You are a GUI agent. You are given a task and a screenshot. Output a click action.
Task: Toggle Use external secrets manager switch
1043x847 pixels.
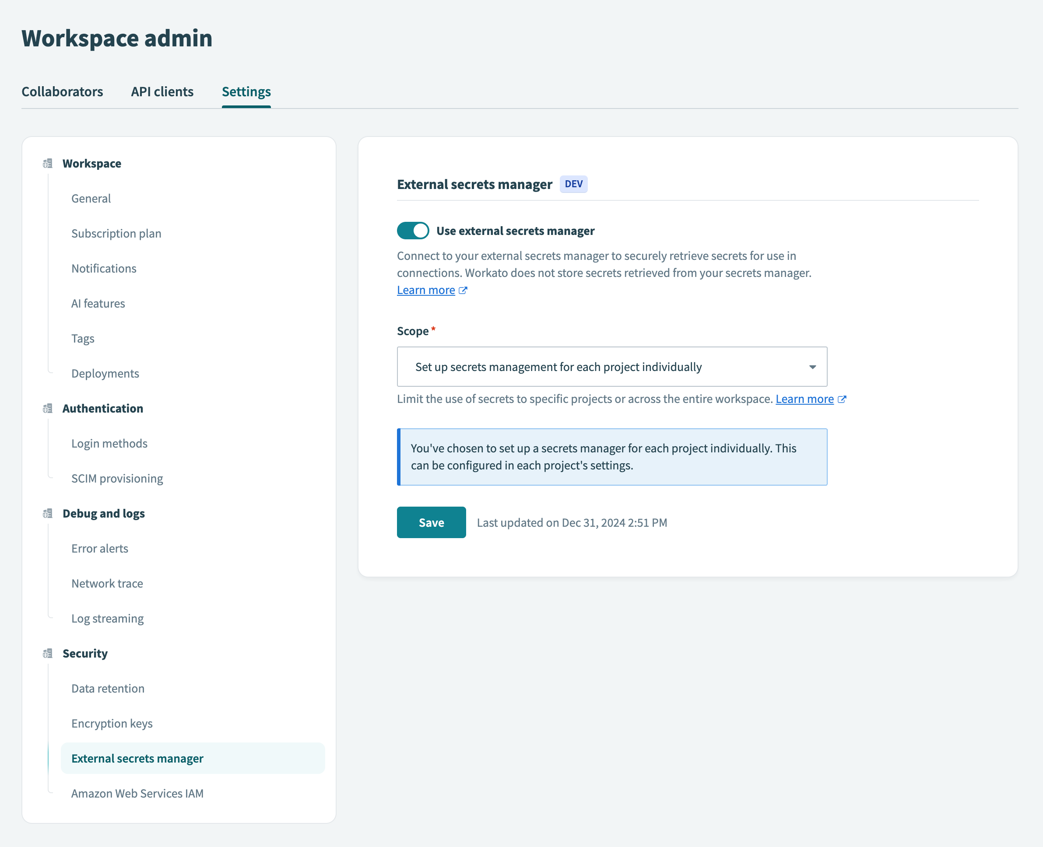(x=413, y=231)
